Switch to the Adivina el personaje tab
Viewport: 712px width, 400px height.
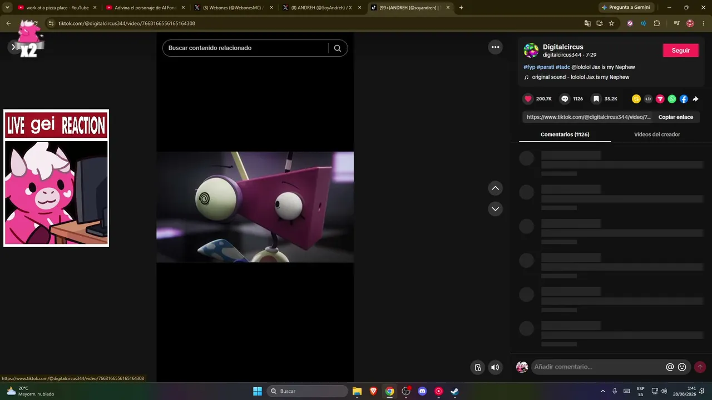145,8
